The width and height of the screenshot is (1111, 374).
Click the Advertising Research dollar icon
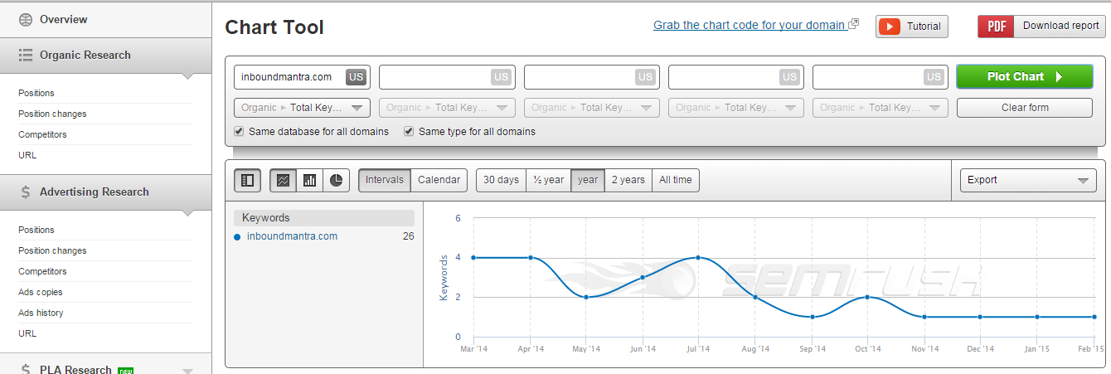tap(26, 192)
